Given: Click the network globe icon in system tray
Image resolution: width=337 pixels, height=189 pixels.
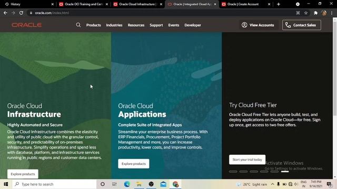Looking at the screenshot, I should (290, 184).
